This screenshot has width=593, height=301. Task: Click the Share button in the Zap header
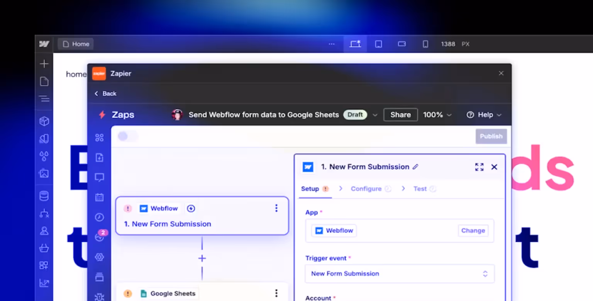click(400, 115)
